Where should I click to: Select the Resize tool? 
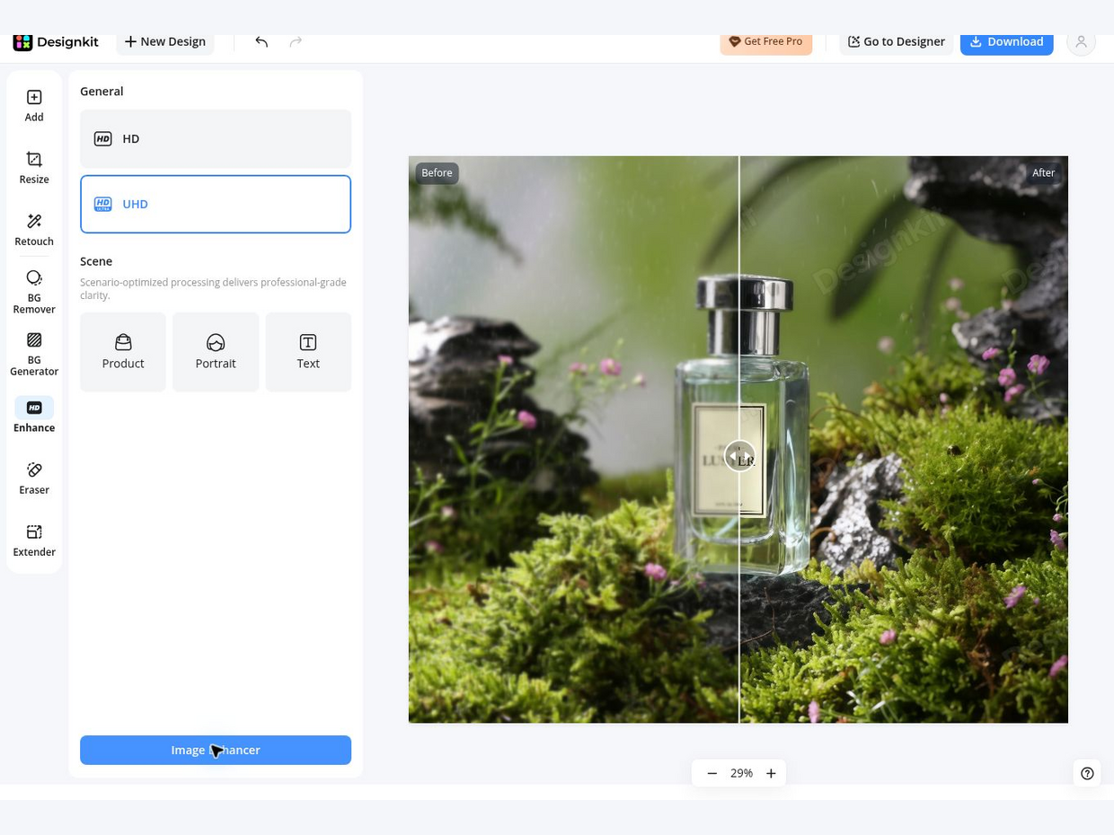pyautogui.click(x=34, y=167)
